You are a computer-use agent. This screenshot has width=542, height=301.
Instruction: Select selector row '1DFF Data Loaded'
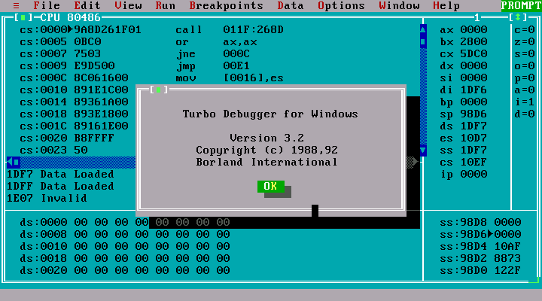click(x=60, y=187)
